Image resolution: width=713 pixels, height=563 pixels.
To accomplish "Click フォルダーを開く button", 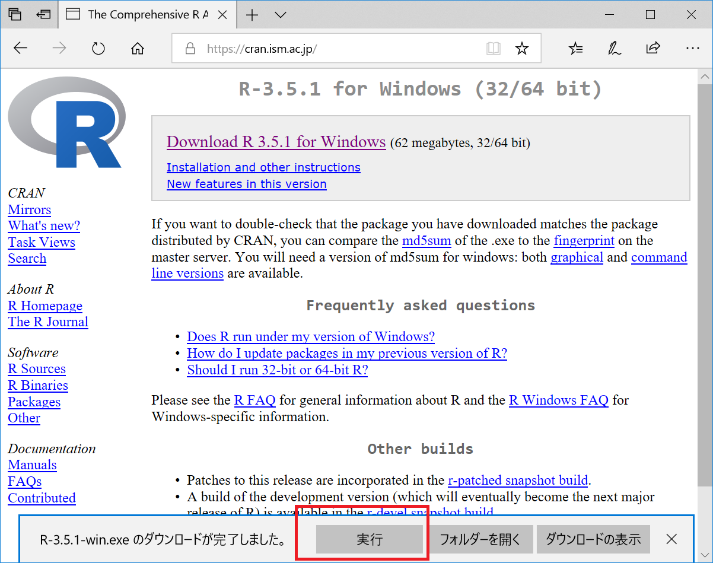I will 480,539.
